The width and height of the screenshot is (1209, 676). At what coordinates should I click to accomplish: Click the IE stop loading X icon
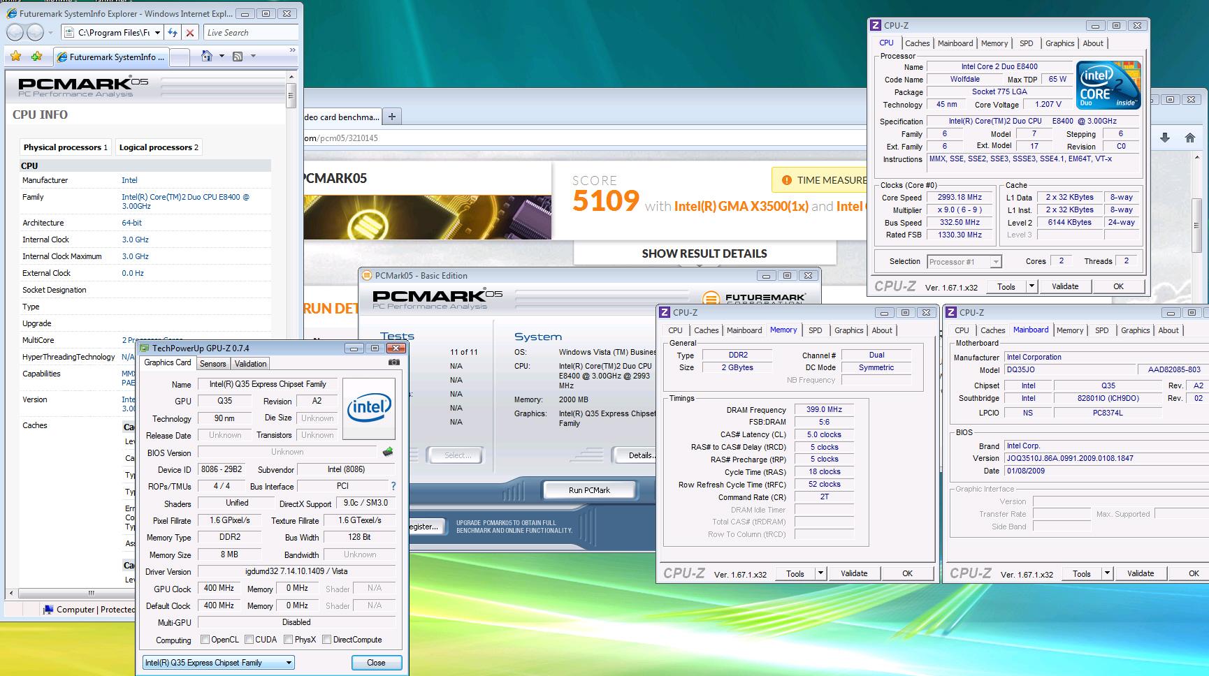[190, 32]
